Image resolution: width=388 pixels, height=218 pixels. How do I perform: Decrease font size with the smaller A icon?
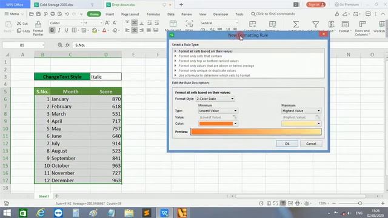(x=115, y=23)
